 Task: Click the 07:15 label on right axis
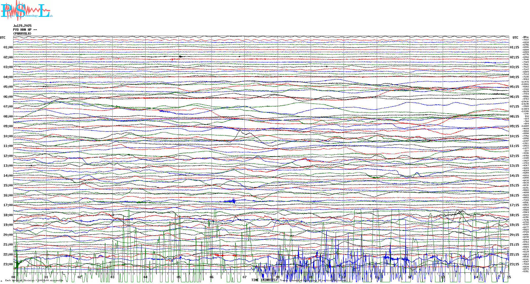[514, 106]
